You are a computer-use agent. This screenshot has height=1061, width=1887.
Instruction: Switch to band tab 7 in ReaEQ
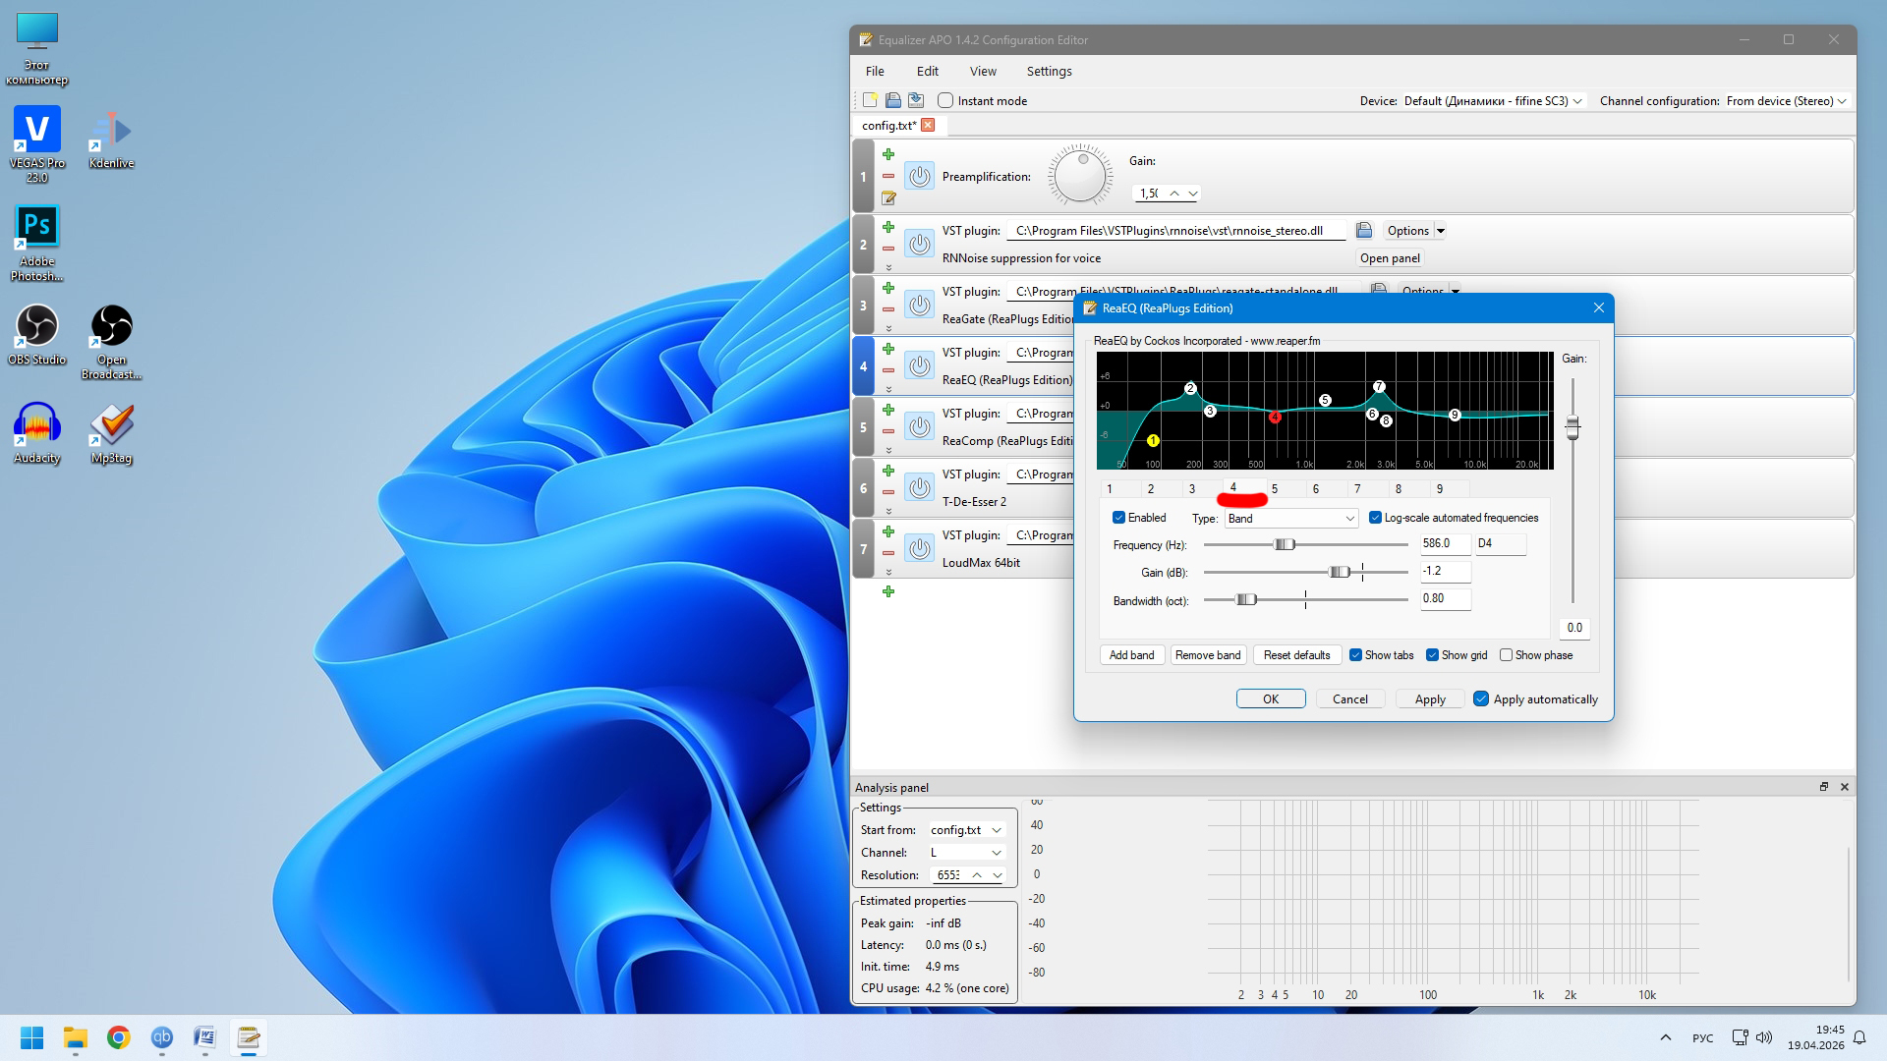pyautogui.click(x=1357, y=488)
